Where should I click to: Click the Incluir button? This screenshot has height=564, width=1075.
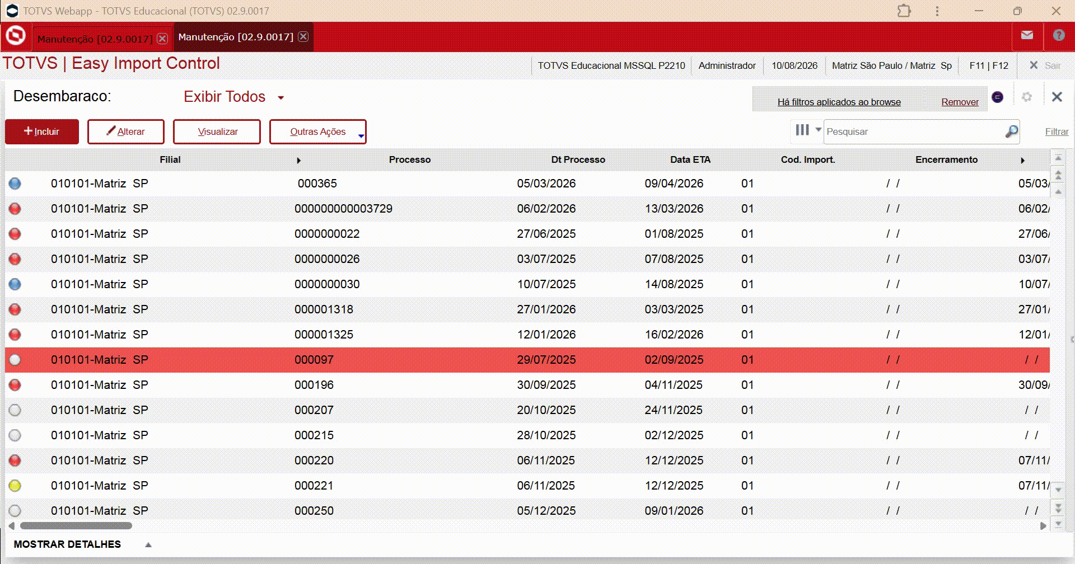coord(42,131)
